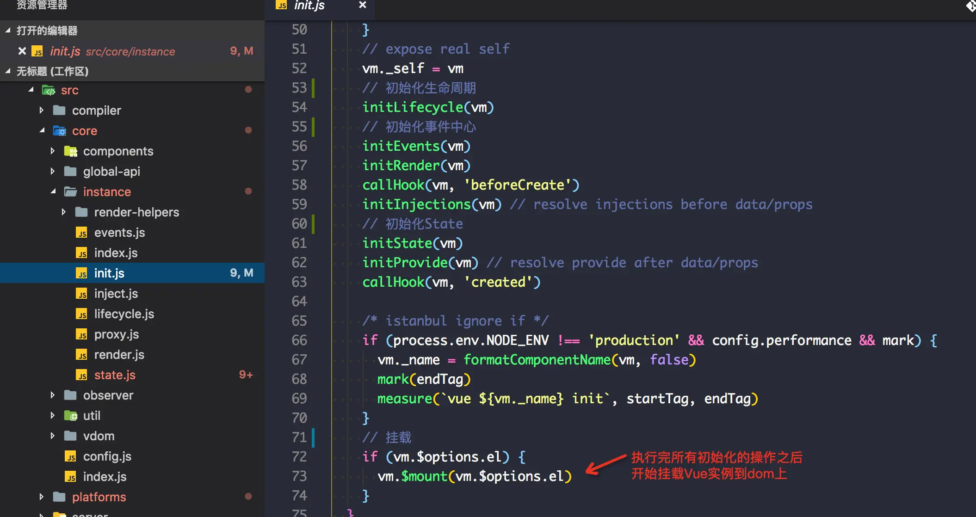Click the src folder icon
This screenshot has width=976, height=517.
pos(49,90)
